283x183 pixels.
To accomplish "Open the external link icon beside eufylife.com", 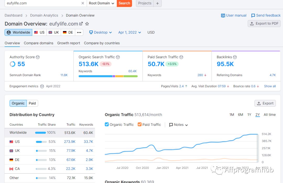I will click(81, 24).
